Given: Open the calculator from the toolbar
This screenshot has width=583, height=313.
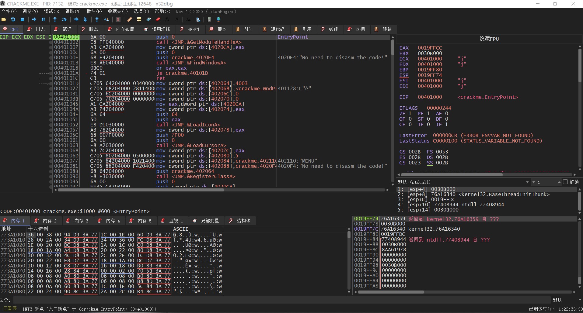Looking at the screenshot, I should [x=209, y=19].
